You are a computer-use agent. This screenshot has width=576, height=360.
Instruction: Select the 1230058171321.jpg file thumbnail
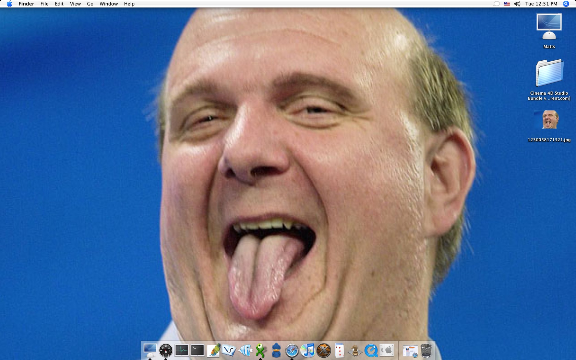(549, 120)
